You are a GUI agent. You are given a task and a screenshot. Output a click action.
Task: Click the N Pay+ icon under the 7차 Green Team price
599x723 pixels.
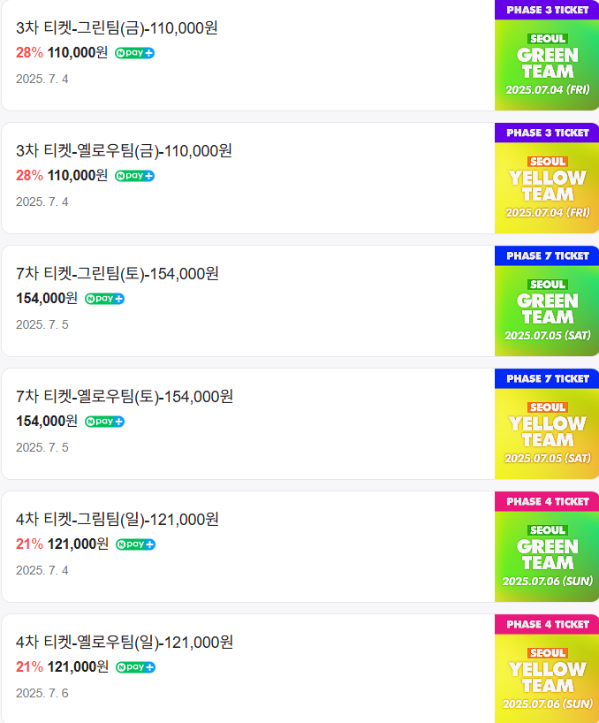103,299
